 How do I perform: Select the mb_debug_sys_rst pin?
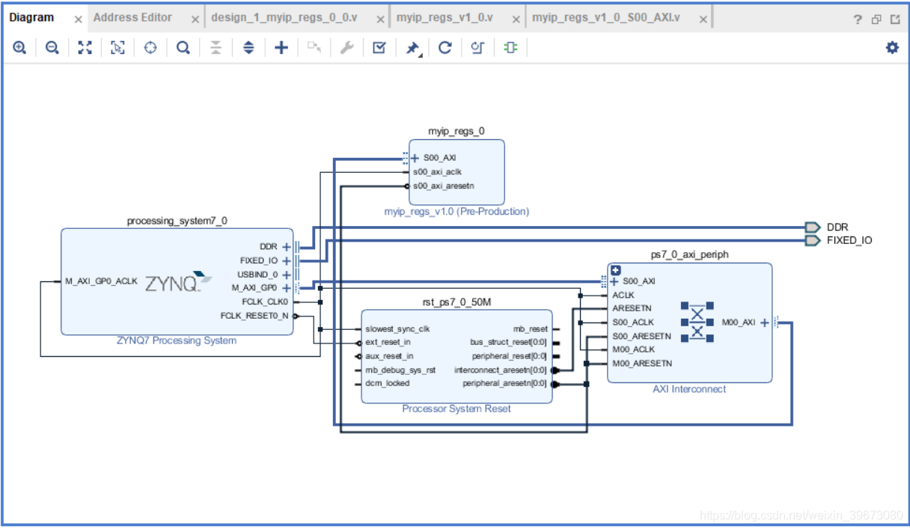tap(400, 370)
